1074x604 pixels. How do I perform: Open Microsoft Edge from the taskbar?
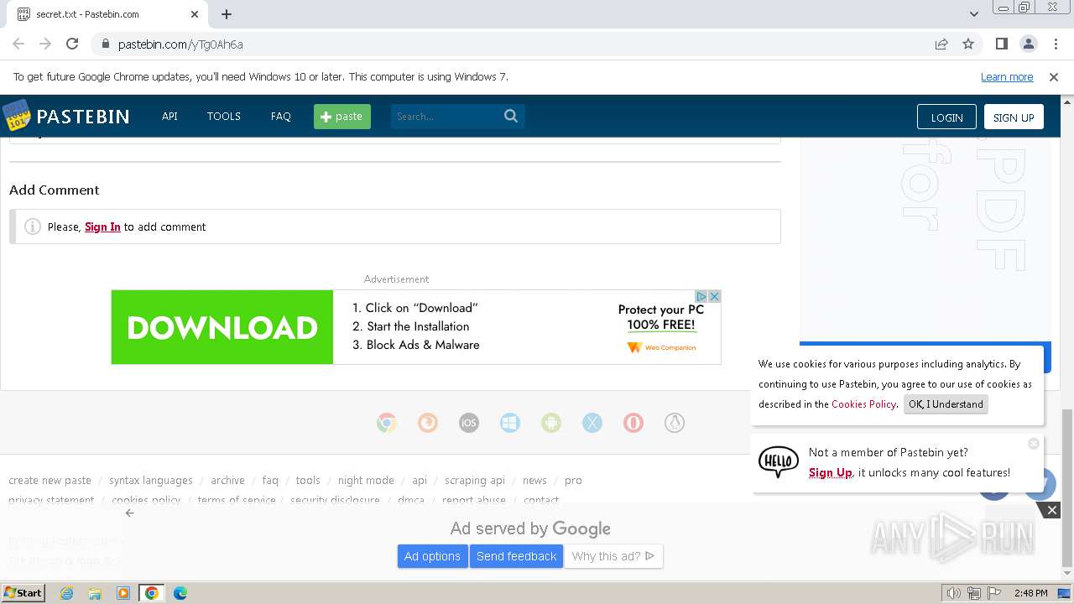point(180,593)
